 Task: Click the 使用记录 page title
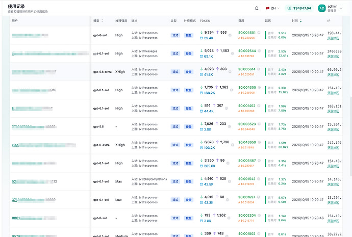point(16,7)
